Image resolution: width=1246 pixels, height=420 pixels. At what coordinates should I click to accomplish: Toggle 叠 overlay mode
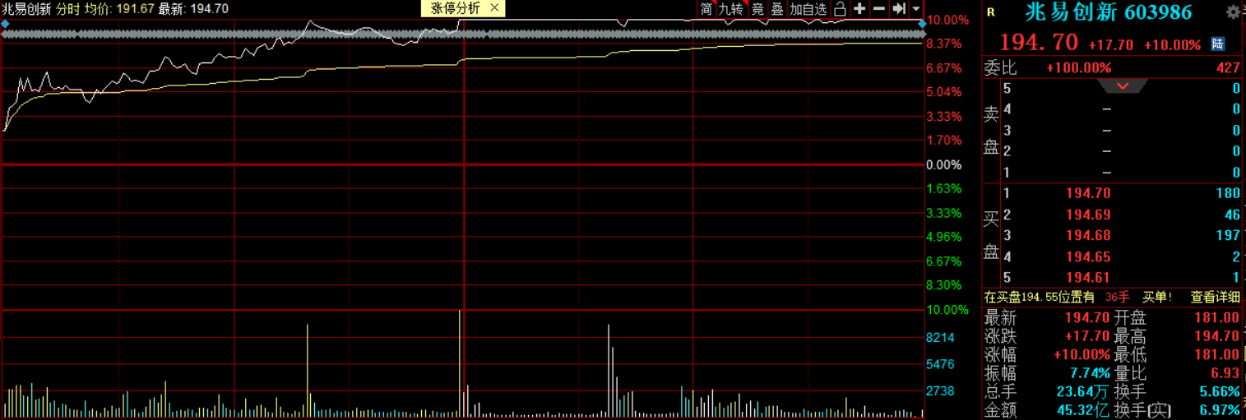(777, 9)
